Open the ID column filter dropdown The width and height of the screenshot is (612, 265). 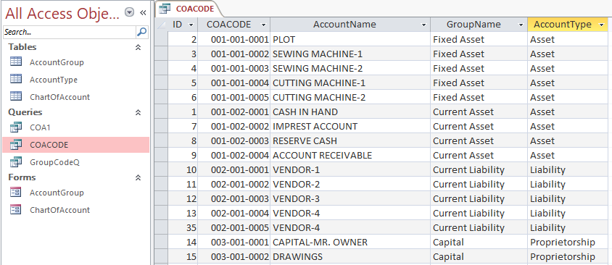pyautogui.click(x=191, y=25)
